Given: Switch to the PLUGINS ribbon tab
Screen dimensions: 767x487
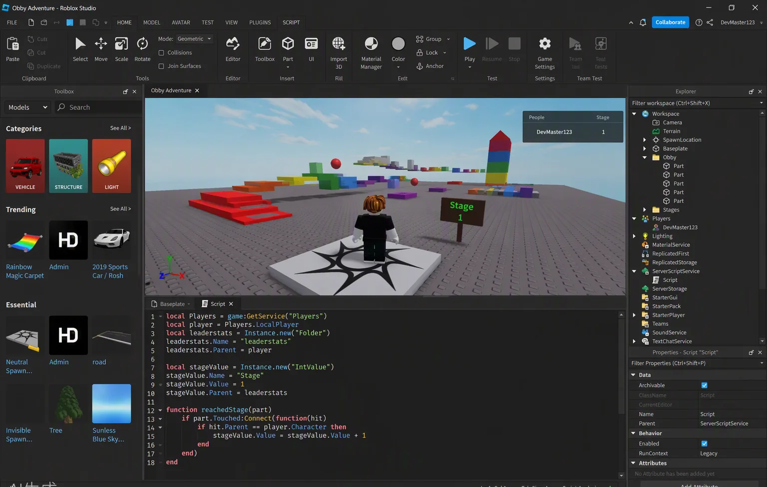Looking at the screenshot, I should (x=260, y=22).
